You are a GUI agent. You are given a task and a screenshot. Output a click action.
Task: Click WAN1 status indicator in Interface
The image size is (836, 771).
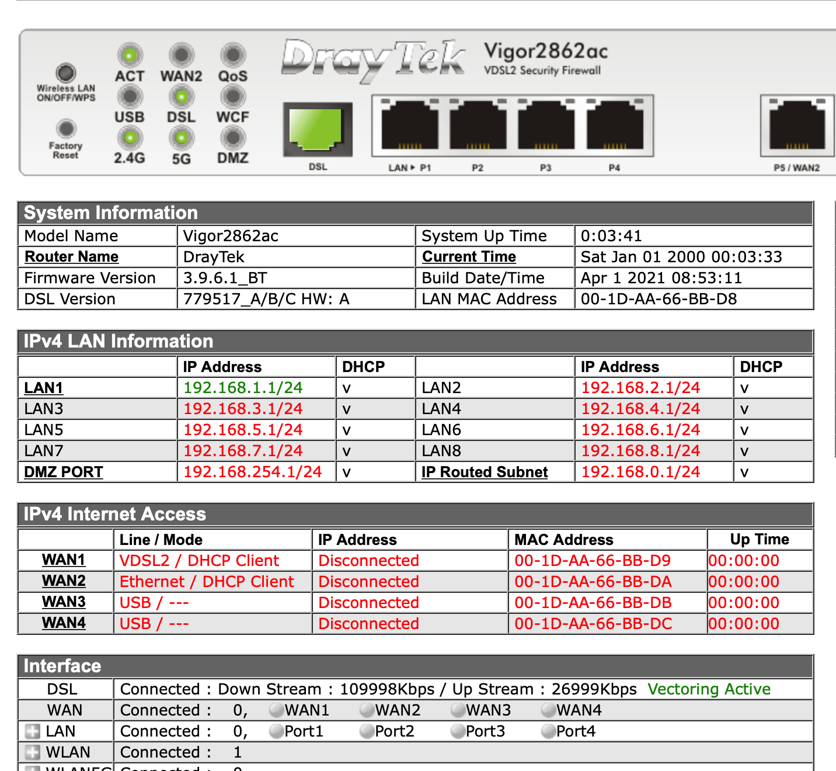pos(277,710)
